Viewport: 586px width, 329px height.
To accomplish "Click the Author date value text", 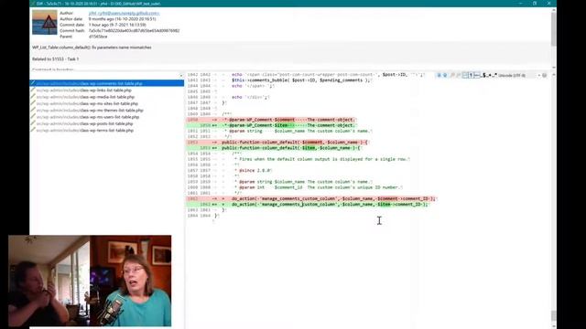I will pos(122,18).
